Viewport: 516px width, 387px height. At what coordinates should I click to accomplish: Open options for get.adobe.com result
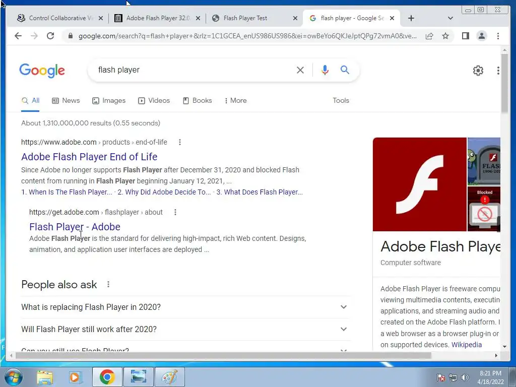point(175,212)
